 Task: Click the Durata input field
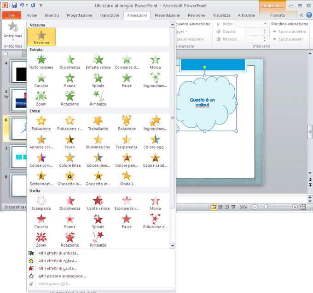(x=253, y=32)
